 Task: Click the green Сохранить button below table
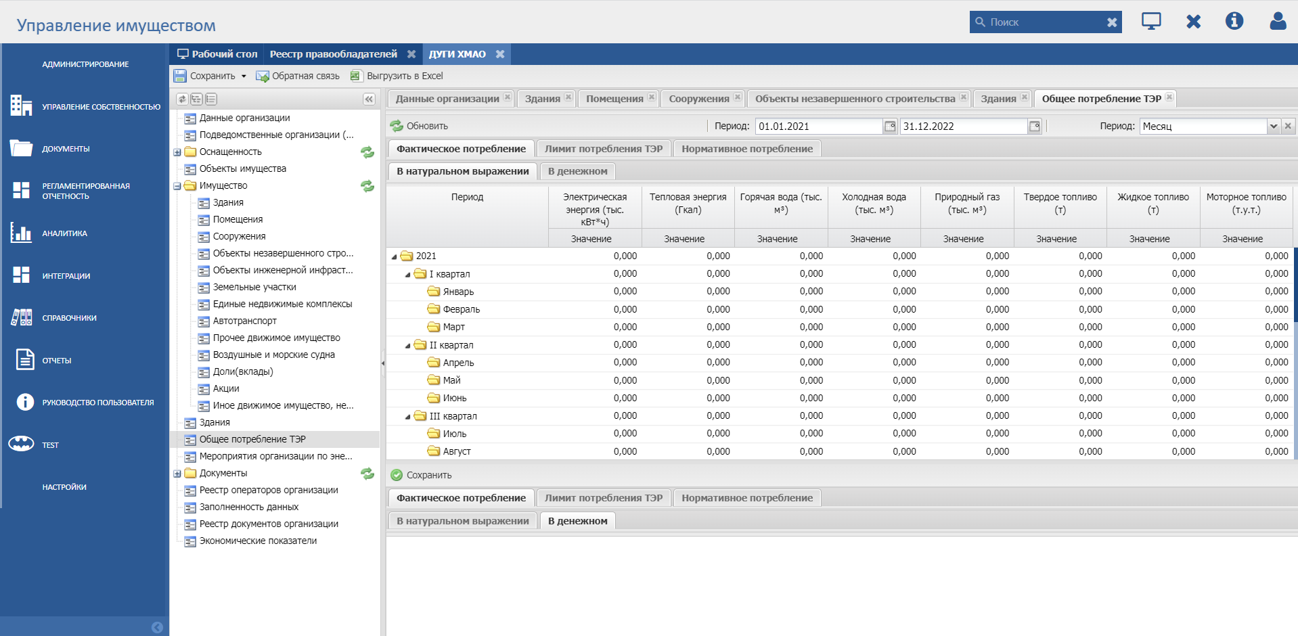421,475
